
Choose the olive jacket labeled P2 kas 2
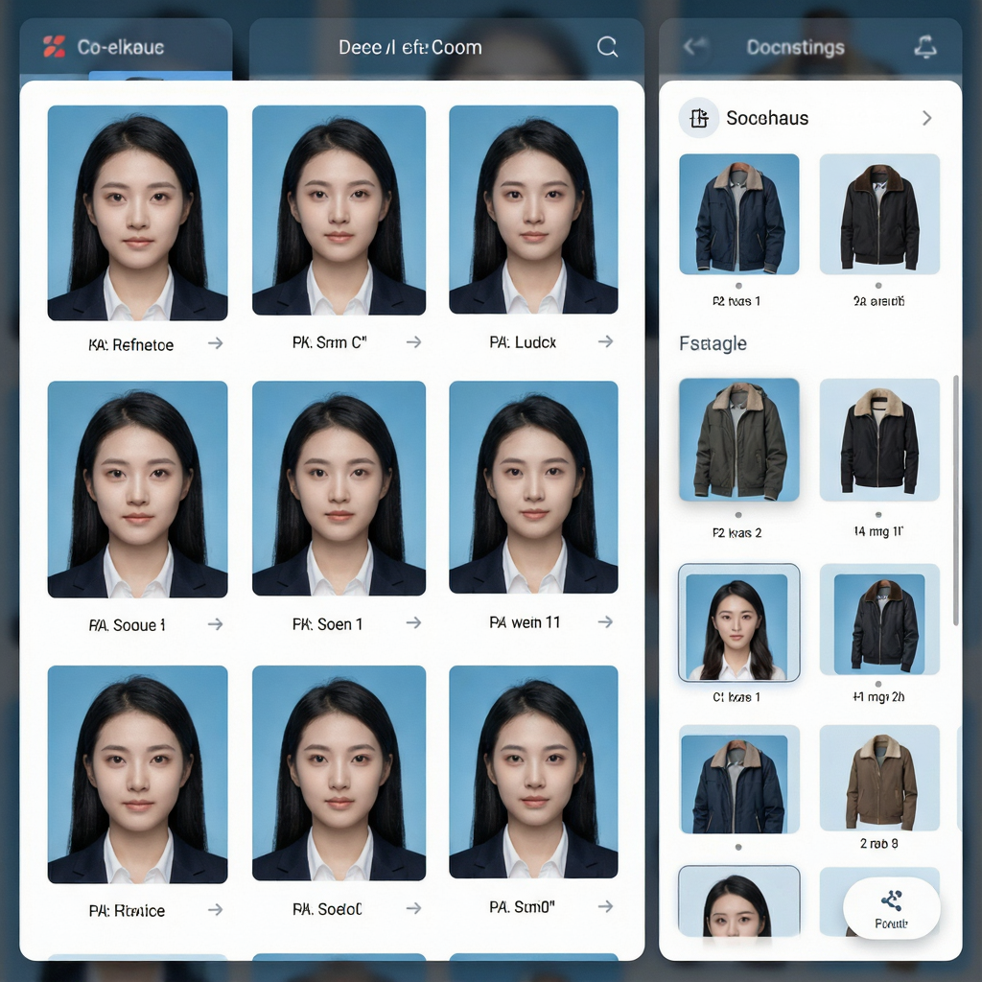739,439
